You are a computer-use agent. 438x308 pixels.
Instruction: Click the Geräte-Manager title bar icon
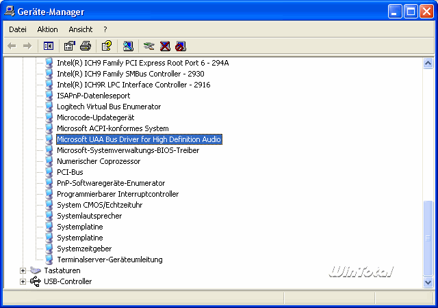pos(10,12)
